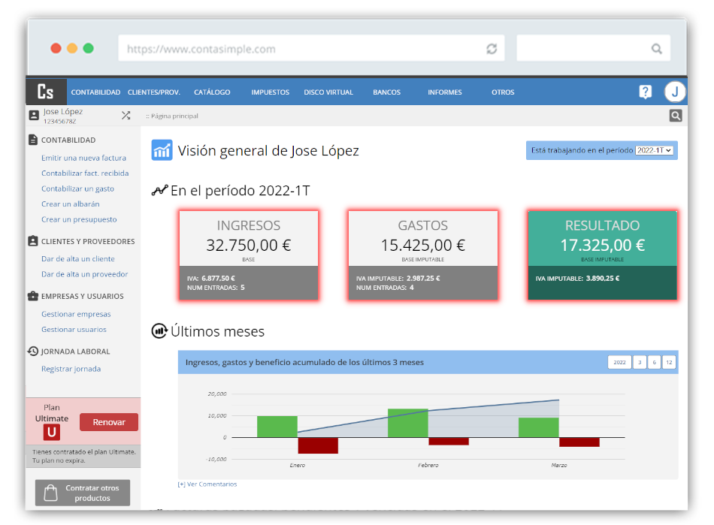This screenshot has height=525, width=714.
Task: Click Gestionar empresas link
Action: click(x=76, y=314)
